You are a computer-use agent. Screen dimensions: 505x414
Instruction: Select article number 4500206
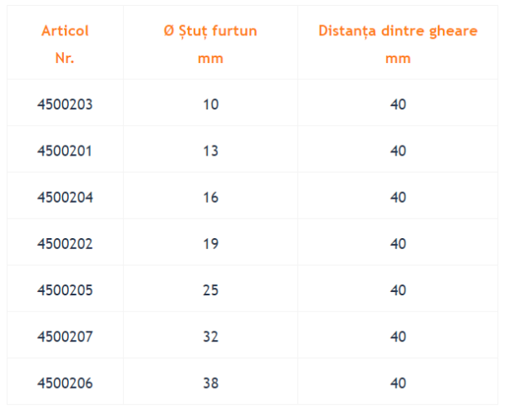click(65, 383)
